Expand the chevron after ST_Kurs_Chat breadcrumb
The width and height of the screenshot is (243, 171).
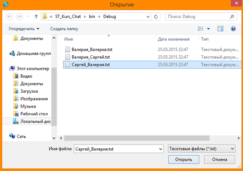[x=85, y=17]
